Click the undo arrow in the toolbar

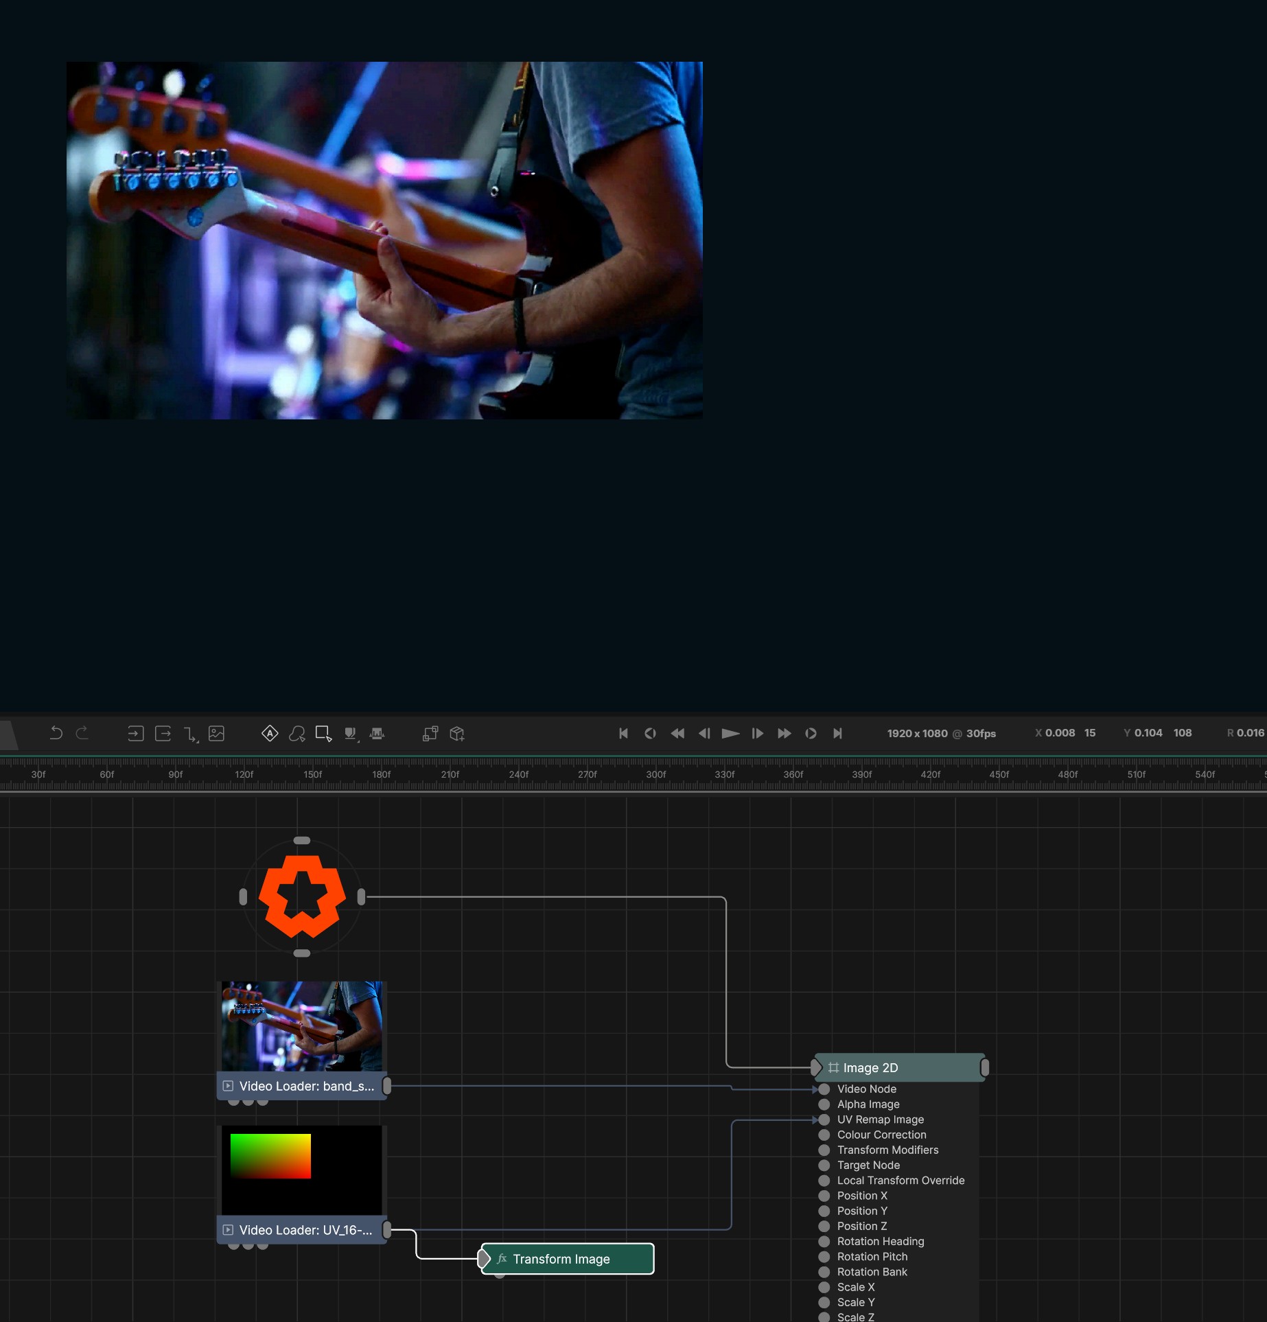pyautogui.click(x=56, y=733)
